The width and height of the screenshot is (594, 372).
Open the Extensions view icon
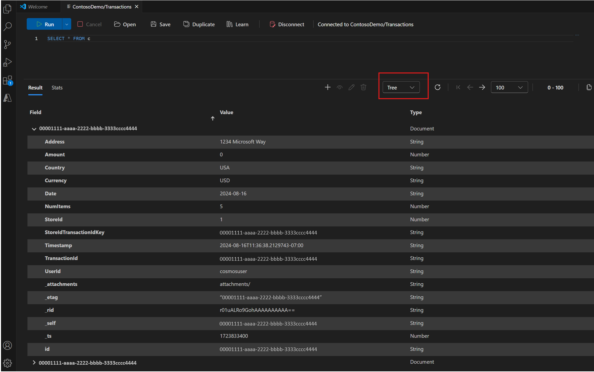7,80
